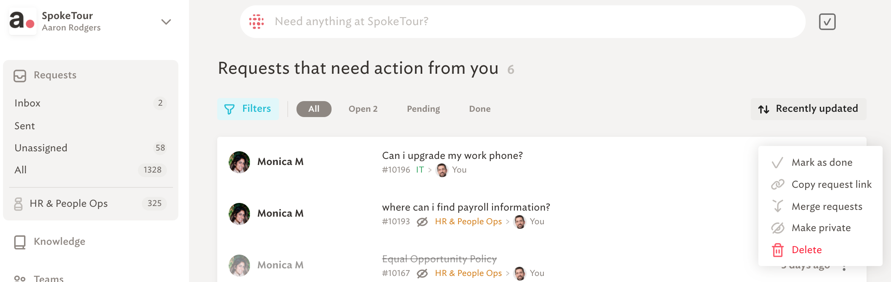Click the SpokeTour logo avatar
This screenshot has width=891, height=282.
click(22, 21)
